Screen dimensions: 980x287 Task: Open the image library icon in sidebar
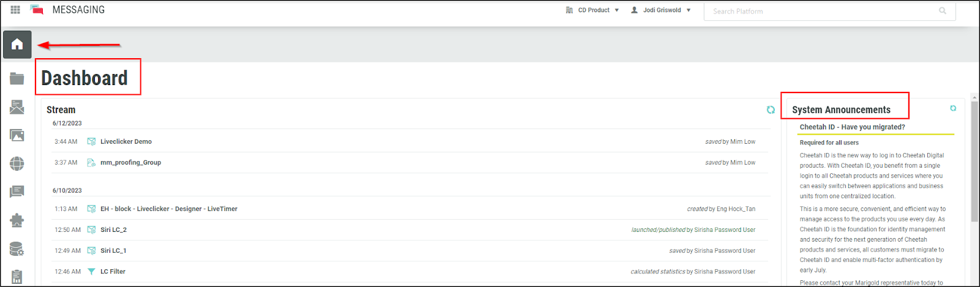pyautogui.click(x=17, y=135)
